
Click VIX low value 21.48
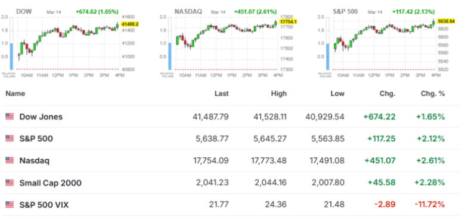[334, 205]
